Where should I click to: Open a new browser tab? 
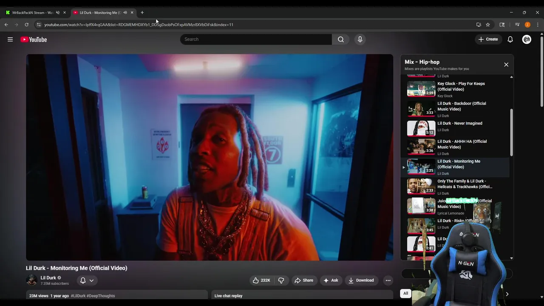[x=142, y=13]
